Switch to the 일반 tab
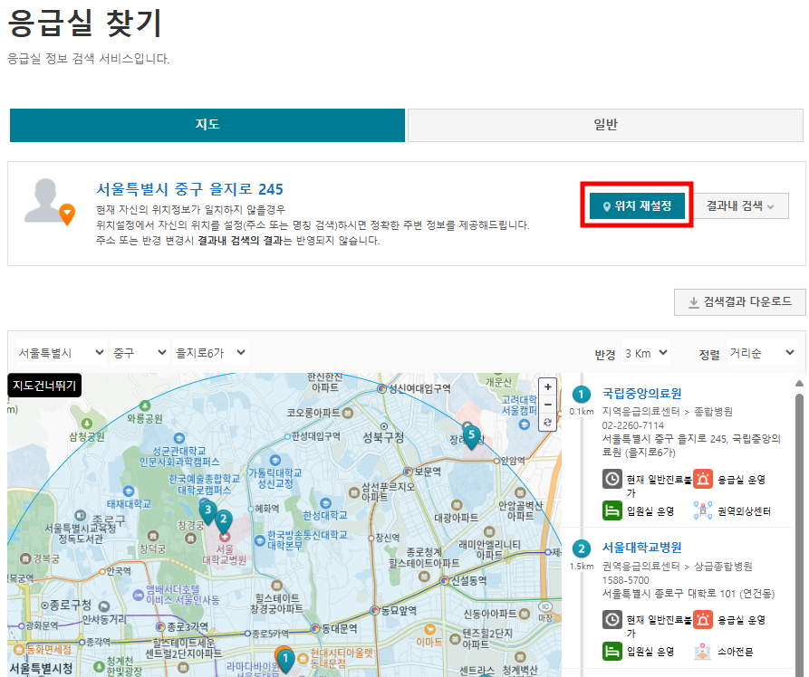This screenshot has width=809, height=677. click(x=605, y=125)
